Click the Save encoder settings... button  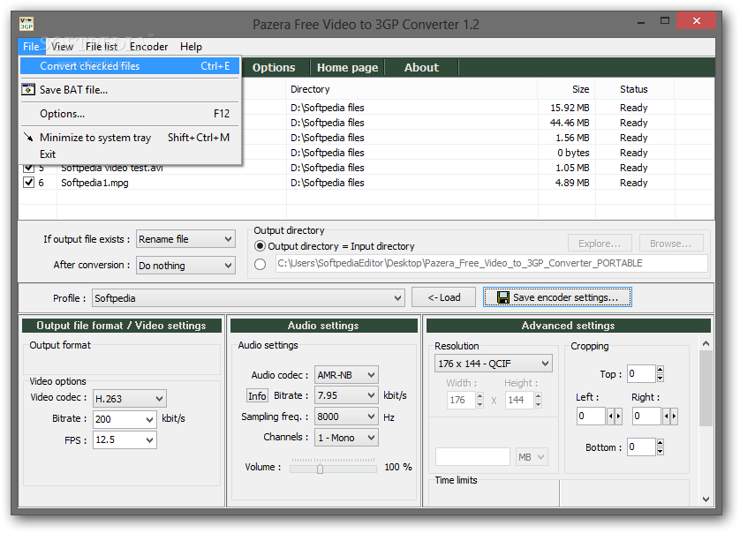pyautogui.click(x=557, y=297)
